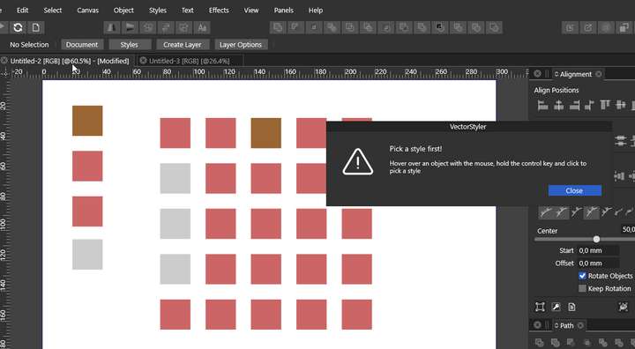635x349 pixels.
Task: Click the 'Aa' text toolbar icon
Action: pos(202,27)
